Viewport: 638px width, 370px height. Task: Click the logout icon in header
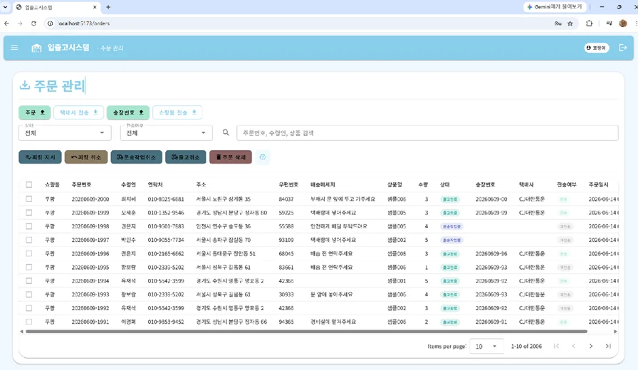(x=622, y=48)
